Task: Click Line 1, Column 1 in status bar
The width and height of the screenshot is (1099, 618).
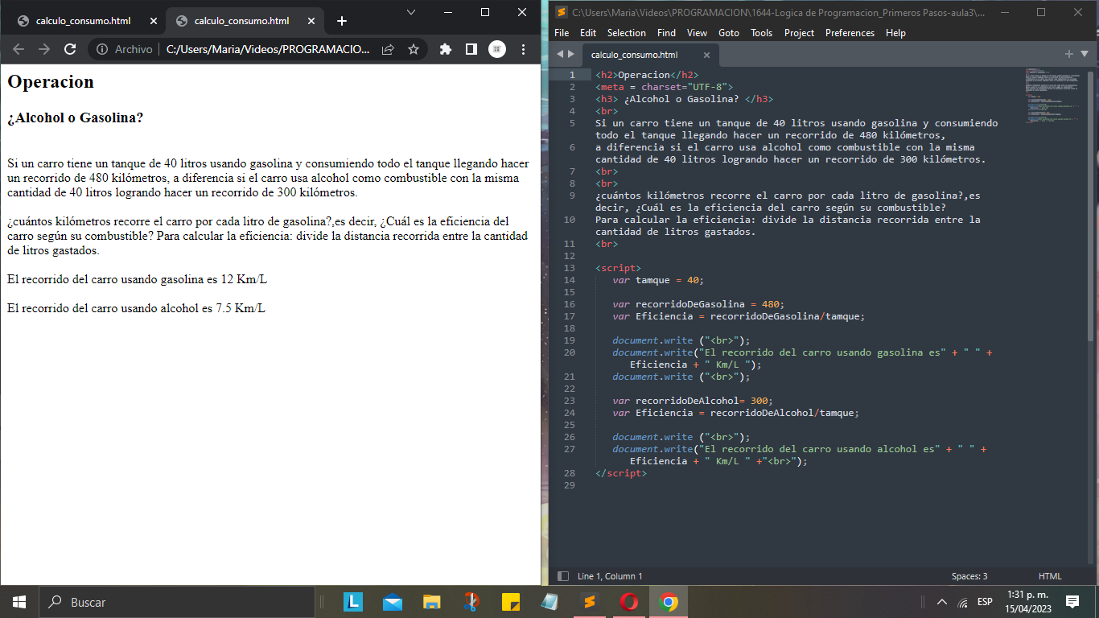Action: point(610,576)
